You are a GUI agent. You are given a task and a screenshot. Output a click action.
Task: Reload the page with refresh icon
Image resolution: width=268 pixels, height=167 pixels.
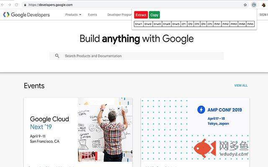point(16,5)
